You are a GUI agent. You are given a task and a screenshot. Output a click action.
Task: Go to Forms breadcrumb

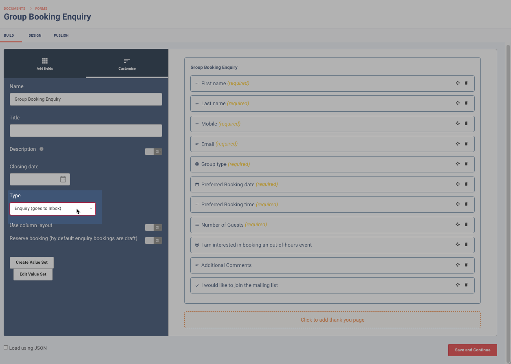tap(41, 9)
